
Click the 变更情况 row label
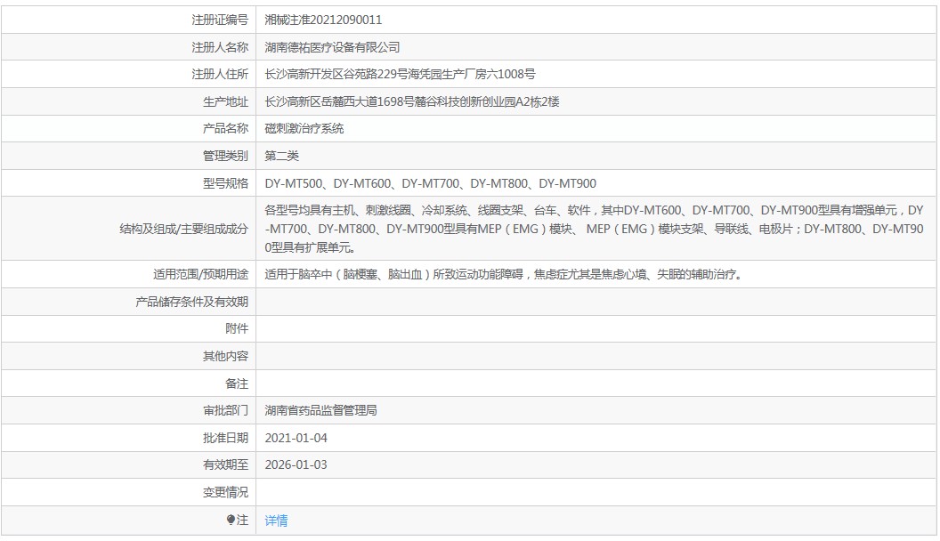[x=225, y=492]
